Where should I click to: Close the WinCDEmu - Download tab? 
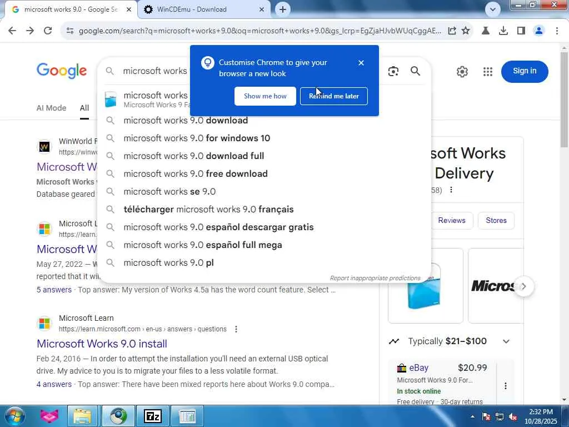[x=262, y=10]
